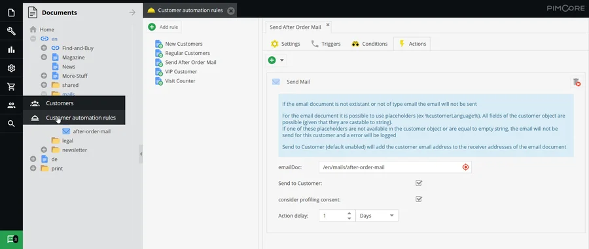The image size is (589, 249).
Task: Open the Documents icon in the left sidebar
Action: [11, 13]
